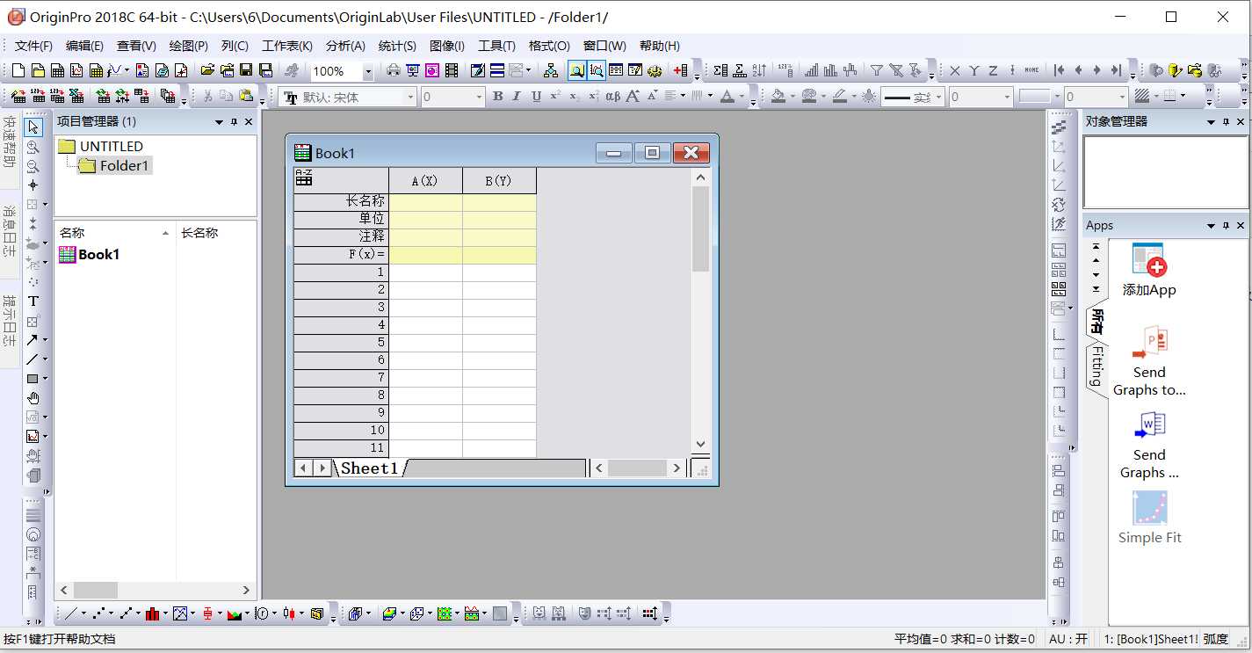Open the line style dropdown
This screenshot has height=653, width=1252.
pos(938,97)
